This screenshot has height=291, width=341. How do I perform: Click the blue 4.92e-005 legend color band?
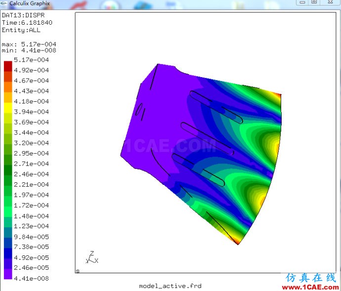(8, 253)
